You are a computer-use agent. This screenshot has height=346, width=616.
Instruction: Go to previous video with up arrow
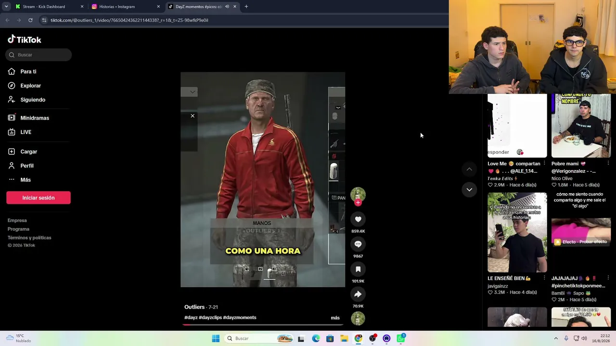tap(469, 169)
